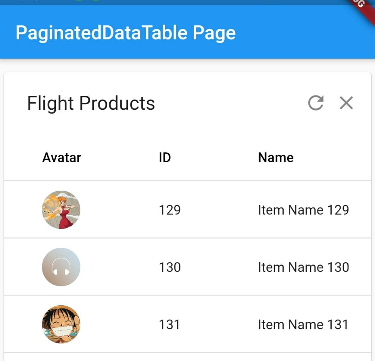Sort by the ID column header
Image resolution: width=375 pixels, height=361 pixels.
(x=164, y=158)
